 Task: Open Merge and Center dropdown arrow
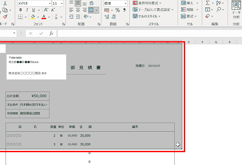(96, 10)
